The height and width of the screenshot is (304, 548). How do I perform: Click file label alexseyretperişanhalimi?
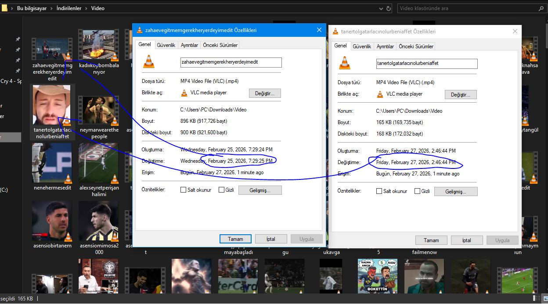coord(99,191)
